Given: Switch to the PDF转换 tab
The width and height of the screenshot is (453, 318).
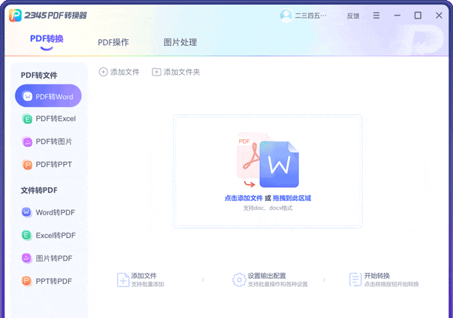Looking at the screenshot, I should (x=47, y=38).
